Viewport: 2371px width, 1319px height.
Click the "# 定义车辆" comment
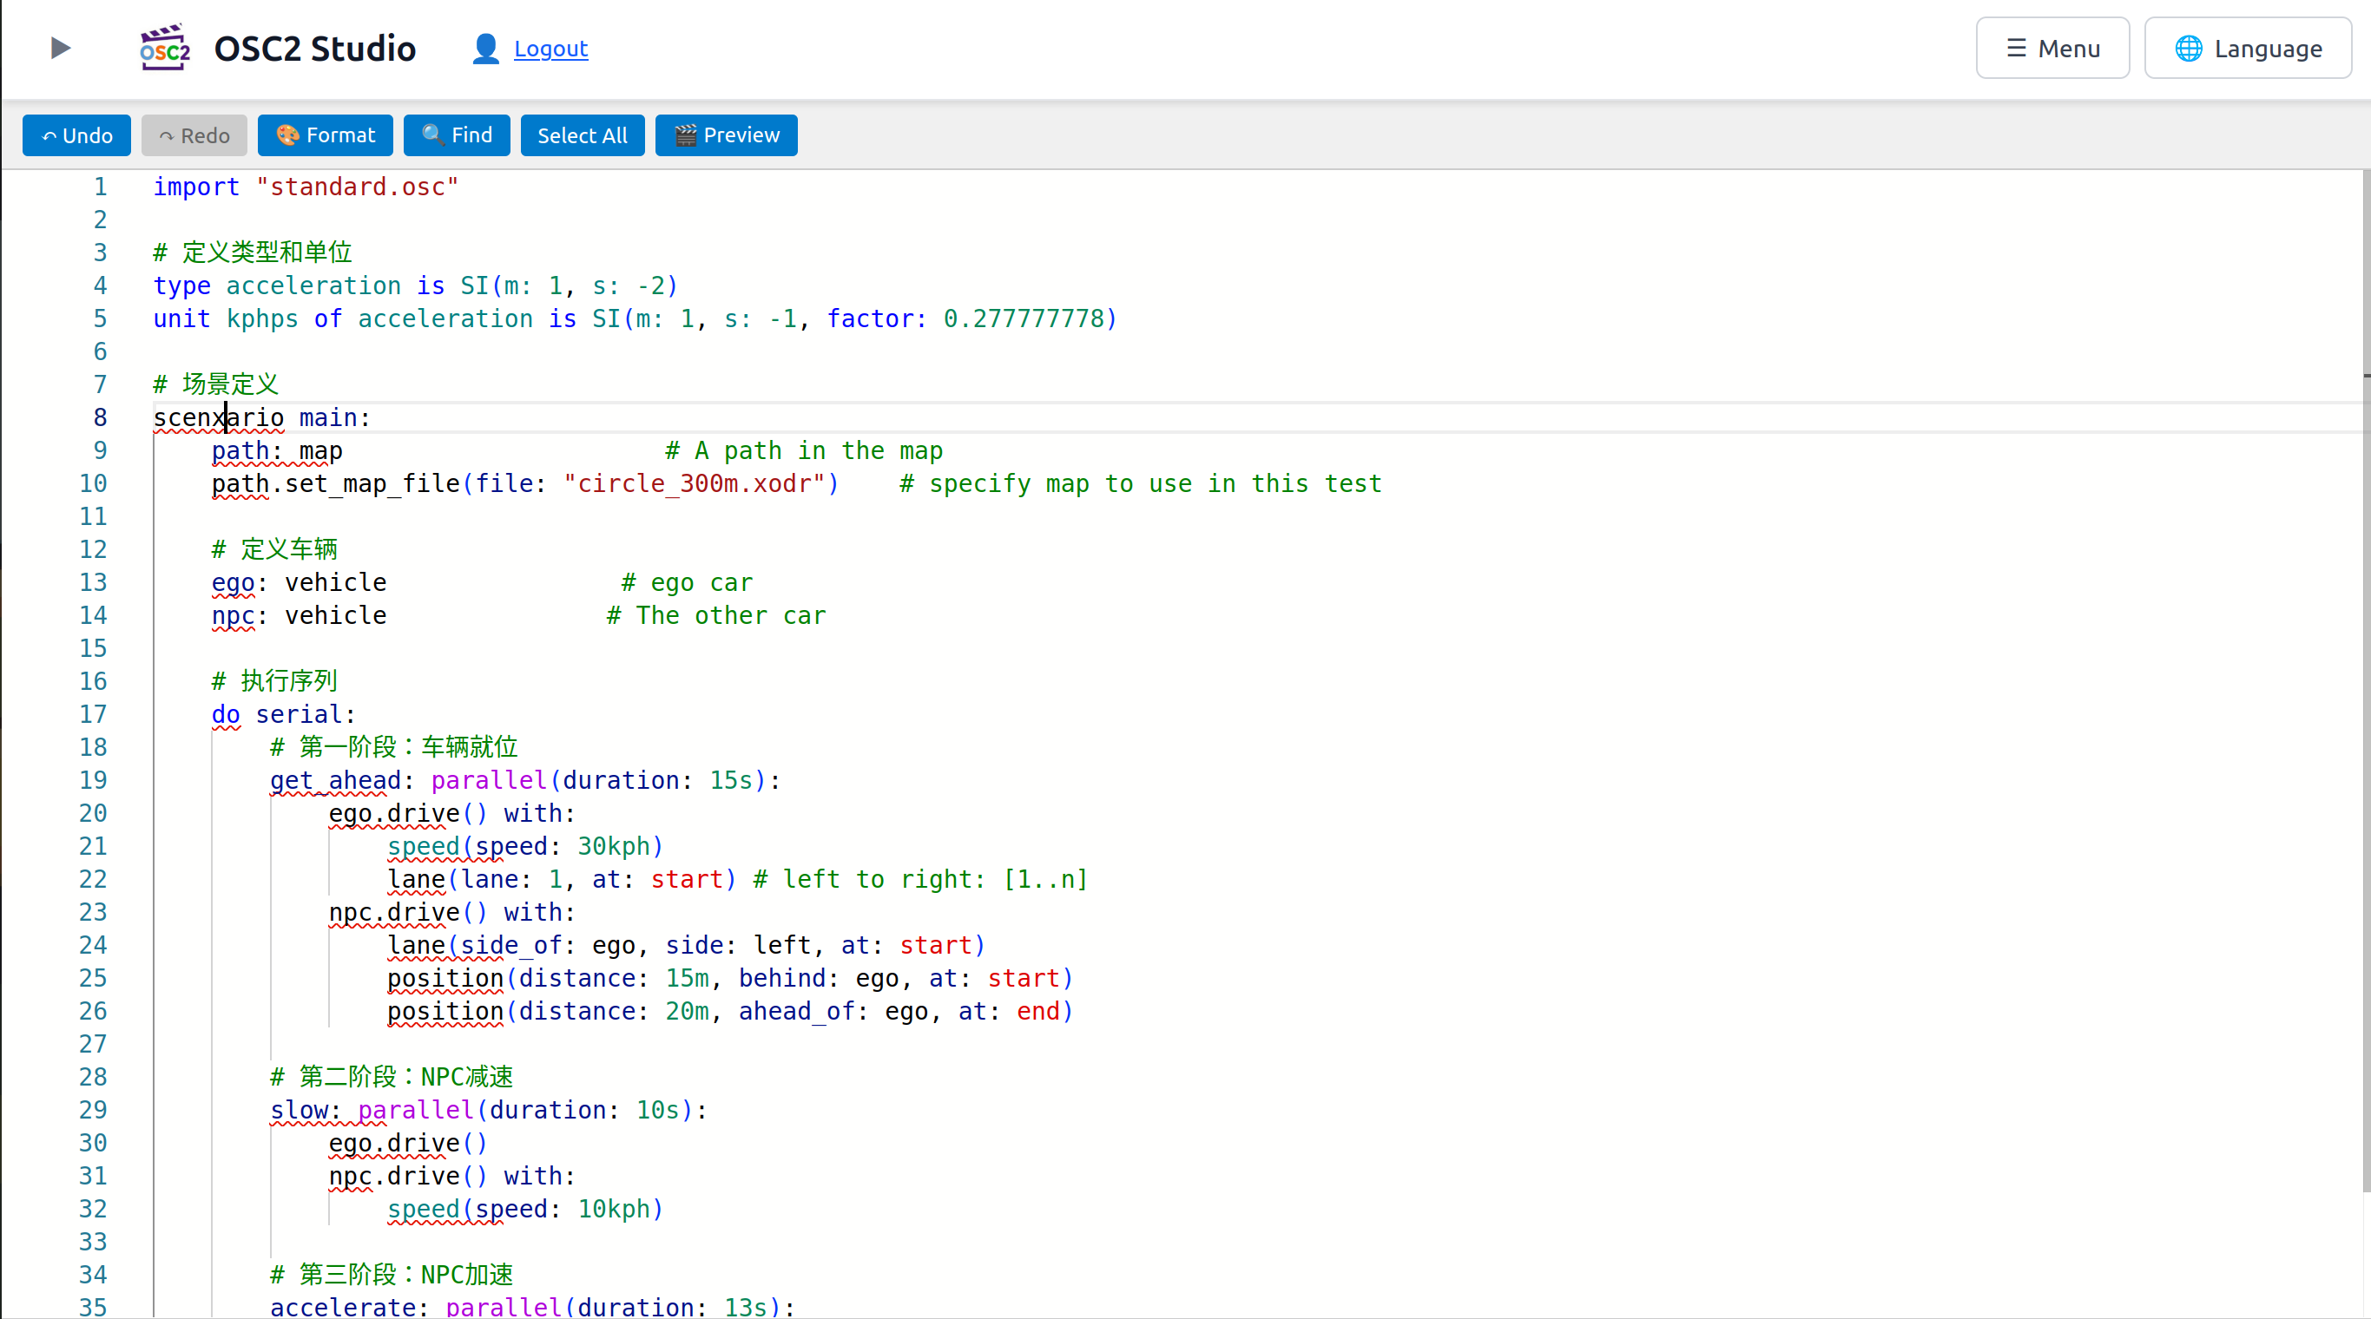tap(274, 549)
